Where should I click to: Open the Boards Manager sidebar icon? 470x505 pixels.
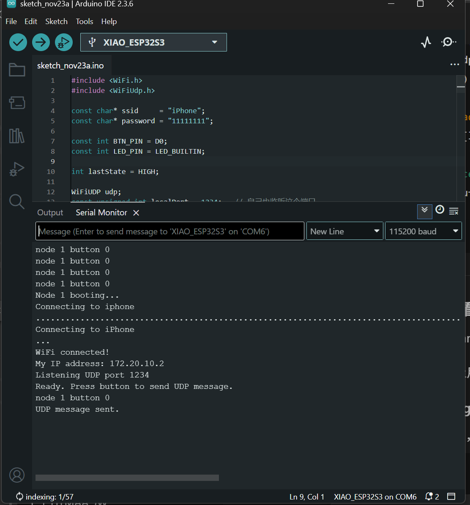[x=17, y=103]
